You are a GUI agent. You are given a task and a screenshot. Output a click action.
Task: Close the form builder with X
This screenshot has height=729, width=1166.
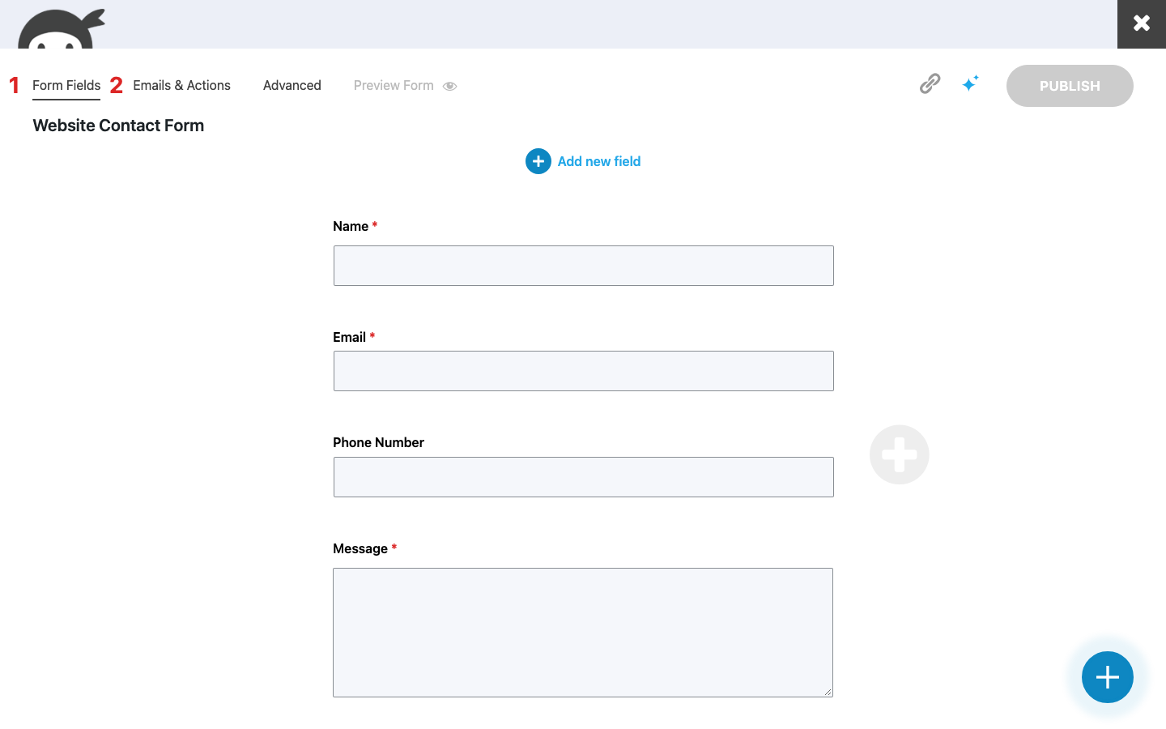(x=1142, y=23)
